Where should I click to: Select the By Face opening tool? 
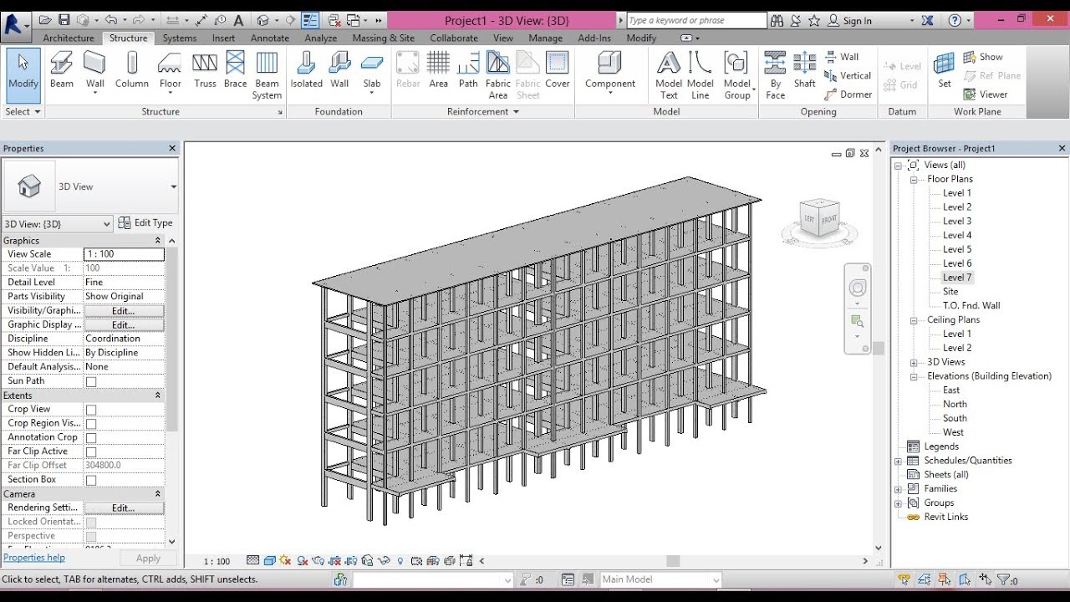(x=776, y=75)
